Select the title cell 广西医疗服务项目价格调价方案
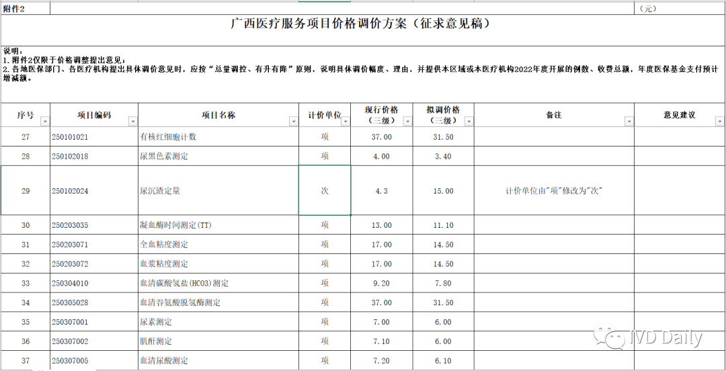The width and height of the screenshot is (726, 371). (362, 24)
